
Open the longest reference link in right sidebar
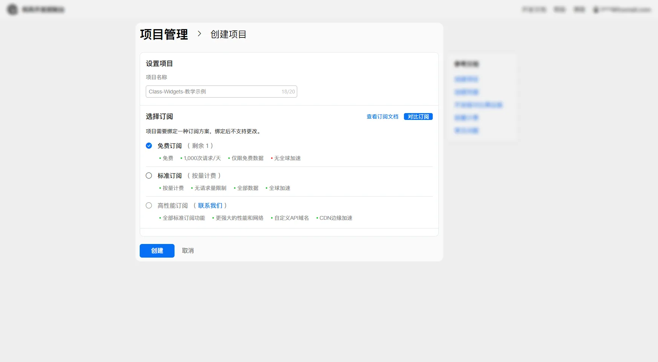pos(478,105)
